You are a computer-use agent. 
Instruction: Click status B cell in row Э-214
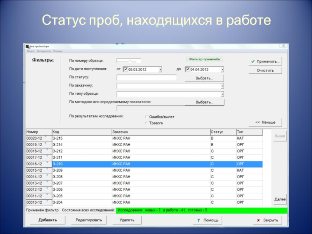223,145
